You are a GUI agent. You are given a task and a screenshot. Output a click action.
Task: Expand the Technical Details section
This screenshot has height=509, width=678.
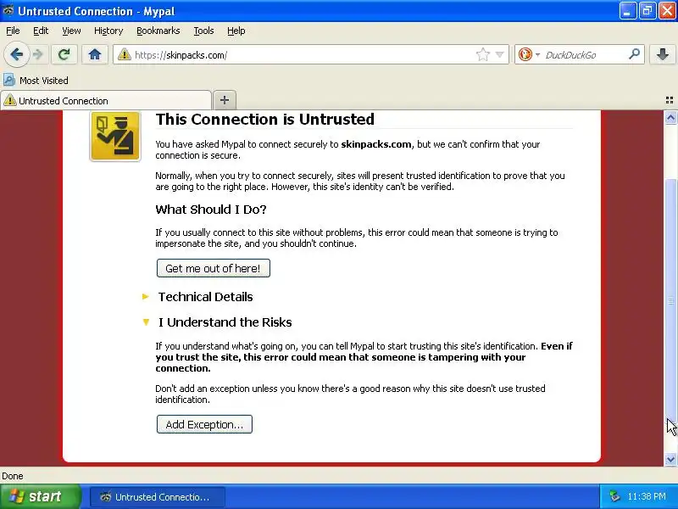pyautogui.click(x=205, y=297)
